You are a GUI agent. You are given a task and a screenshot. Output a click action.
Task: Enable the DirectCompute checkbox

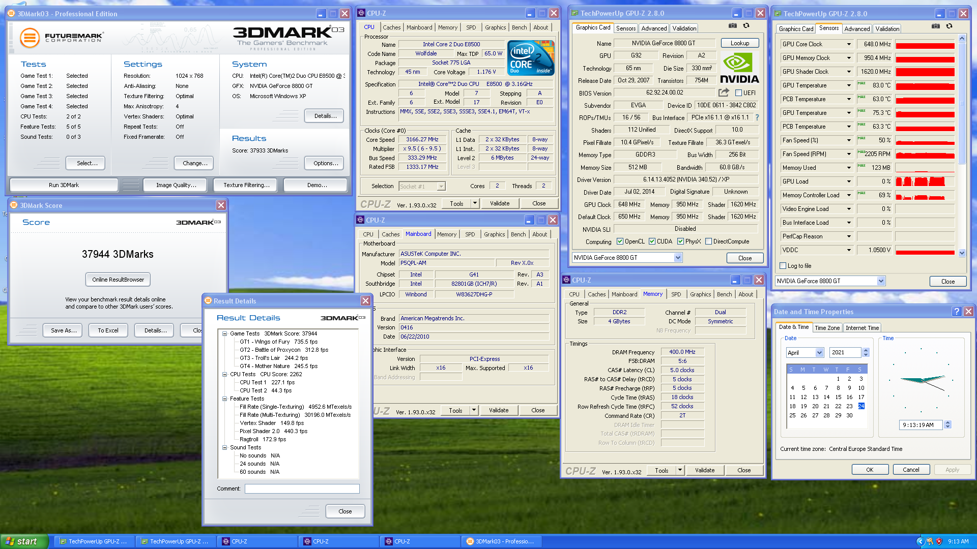708,241
